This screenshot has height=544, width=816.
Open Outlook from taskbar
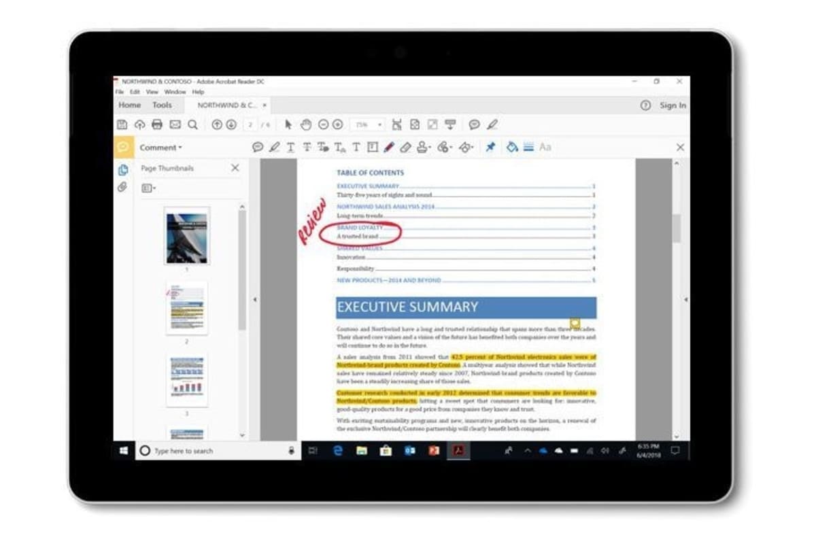click(409, 450)
